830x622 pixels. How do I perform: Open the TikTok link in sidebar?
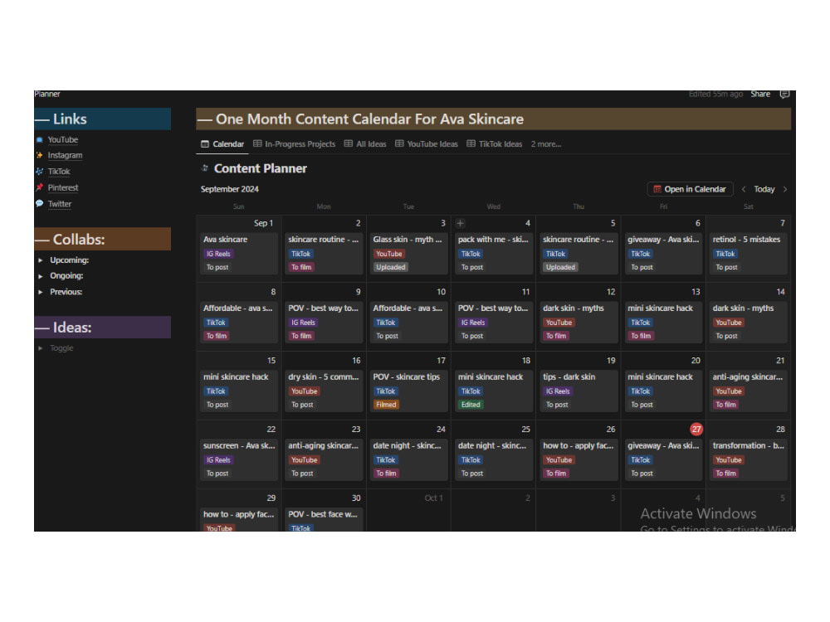59,172
